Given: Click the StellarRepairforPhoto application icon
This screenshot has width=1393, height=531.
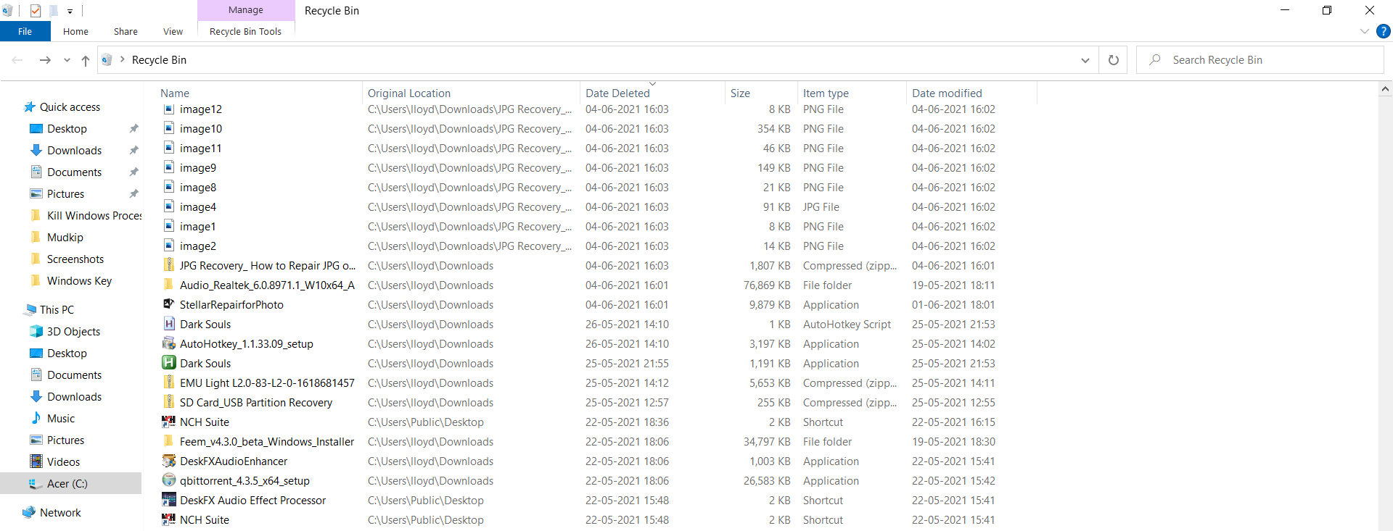Looking at the screenshot, I should [x=169, y=304].
